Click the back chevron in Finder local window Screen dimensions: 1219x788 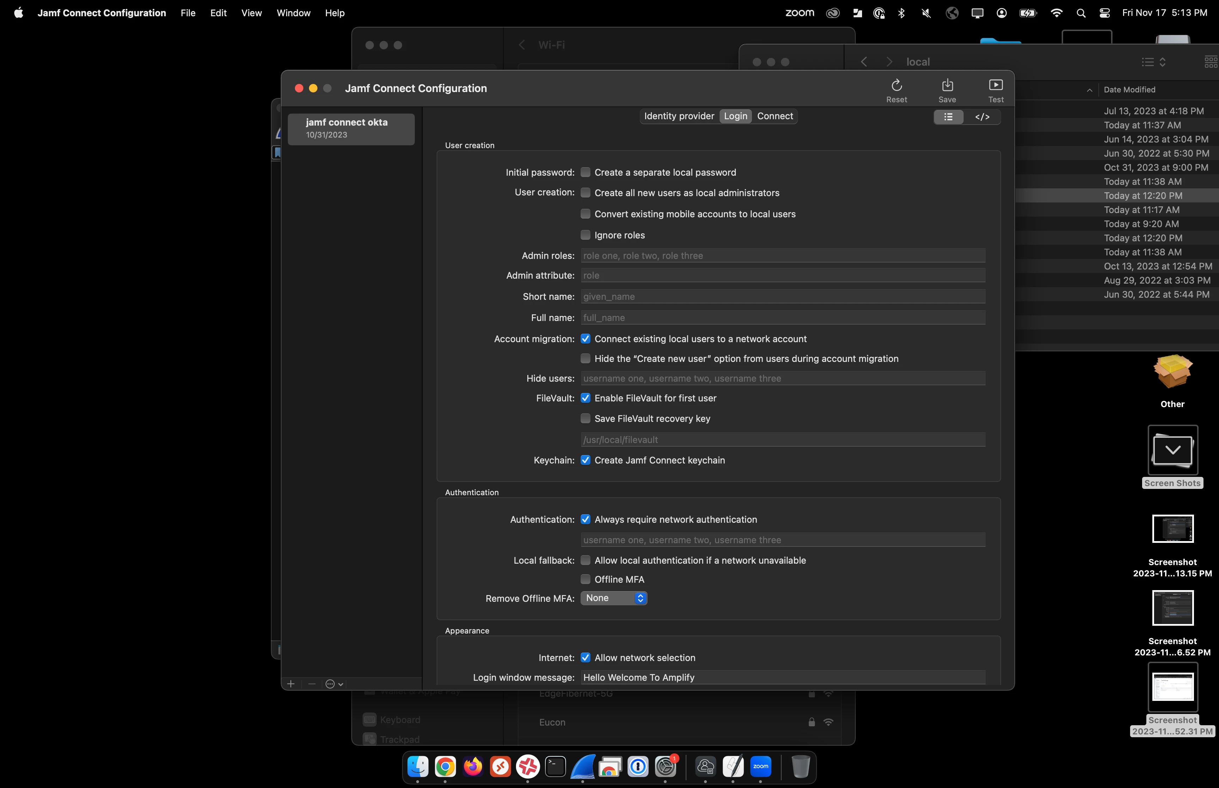pos(863,62)
